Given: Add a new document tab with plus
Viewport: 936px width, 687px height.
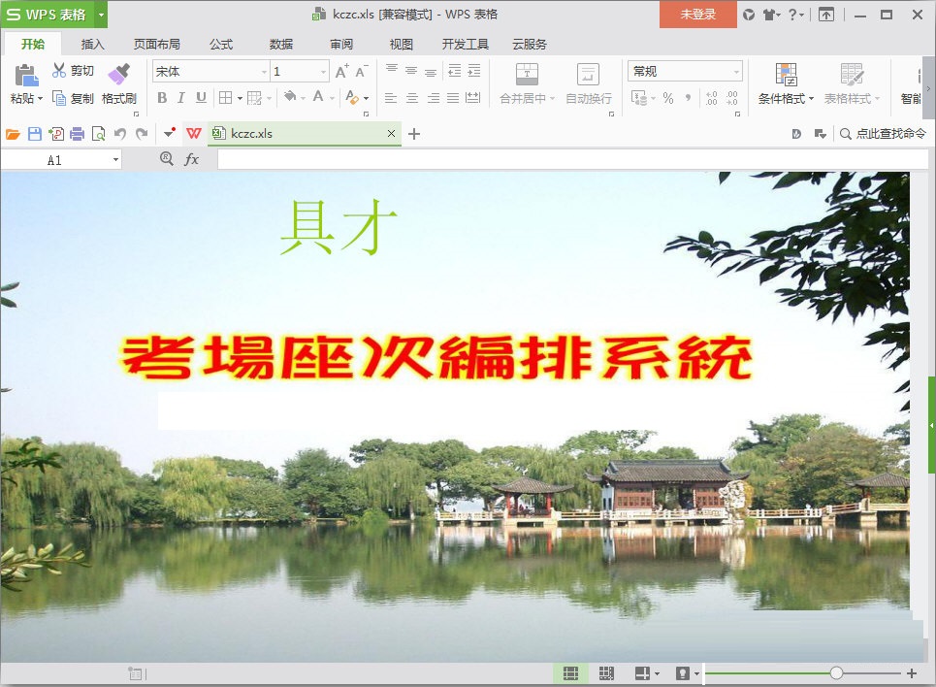Looking at the screenshot, I should click(413, 134).
